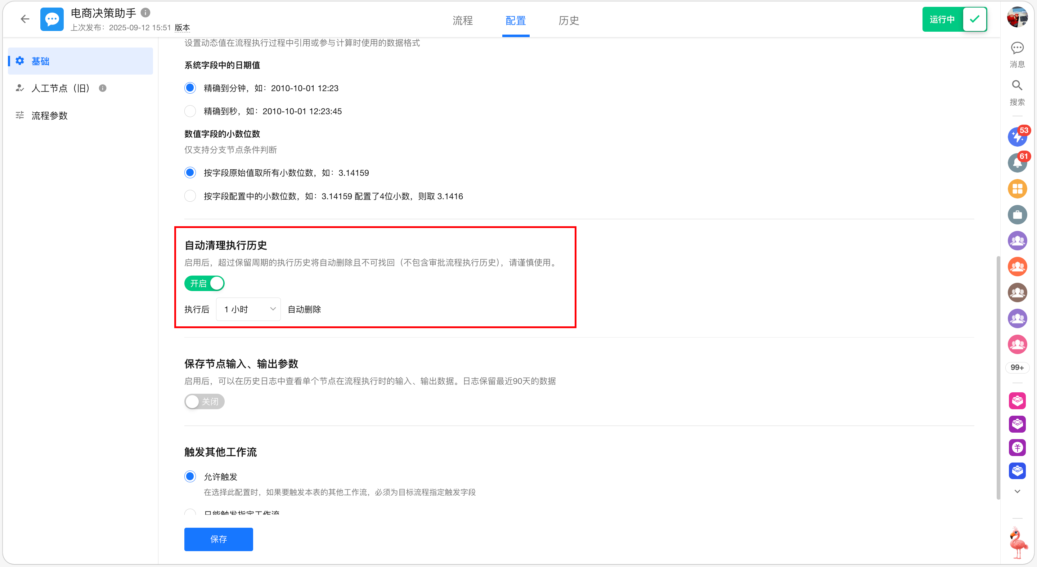Open the 1 小时 retention dropdown
1037x567 pixels.
pyautogui.click(x=248, y=309)
